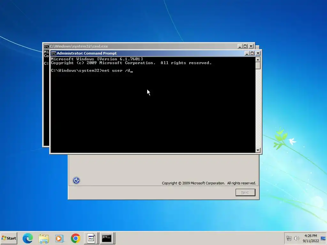Click the Next button in the setup dialog
The image size is (327, 245).
coord(245,192)
